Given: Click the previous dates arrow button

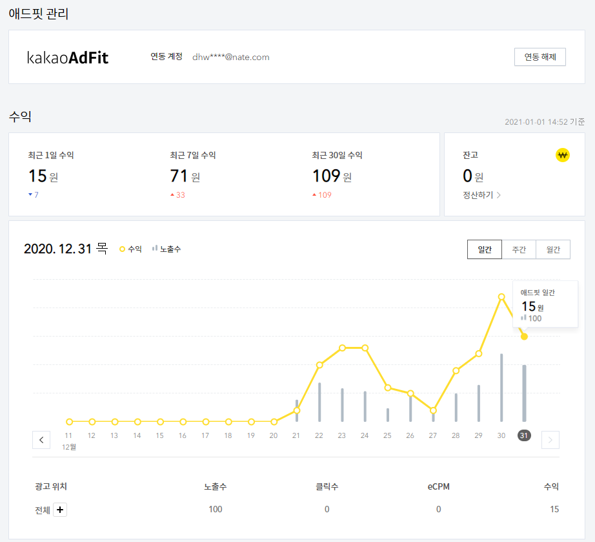Looking at the screenshot, I should point(41,440).
